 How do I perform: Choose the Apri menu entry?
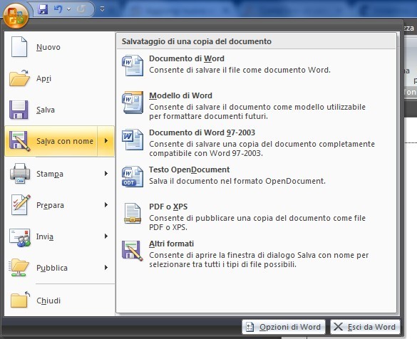(60, 78)
